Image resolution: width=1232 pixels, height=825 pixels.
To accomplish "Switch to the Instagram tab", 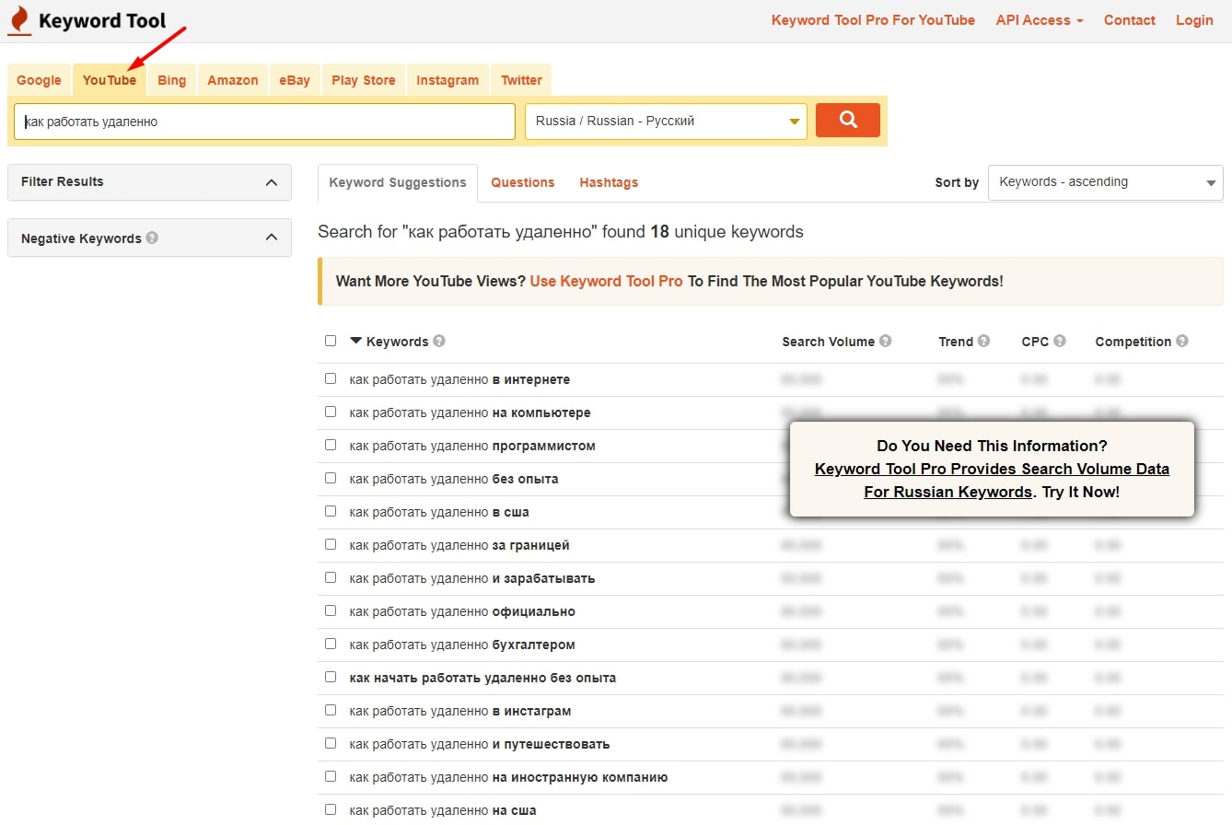I will [x=447, y=80].
